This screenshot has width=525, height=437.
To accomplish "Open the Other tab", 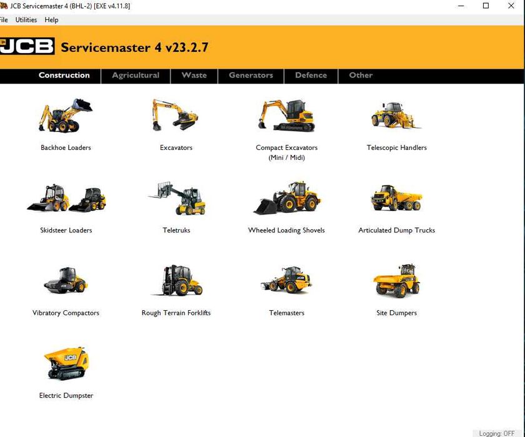I will (x=361, y=76).
